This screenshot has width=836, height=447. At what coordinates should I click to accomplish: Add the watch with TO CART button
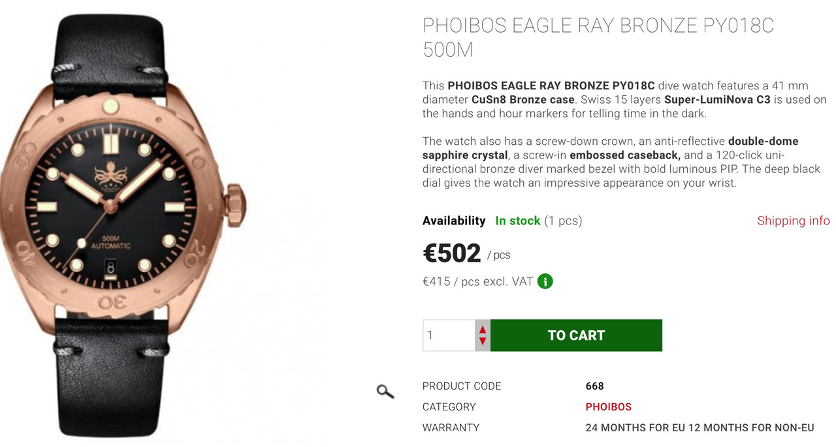point(576,335)
